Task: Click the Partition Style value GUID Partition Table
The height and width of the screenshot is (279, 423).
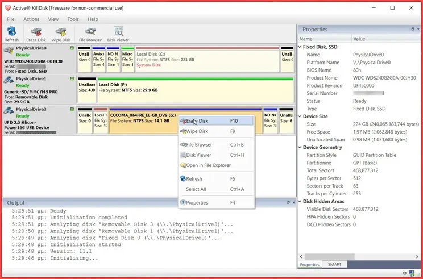Action: pyautogui.click(x=375, y=155)
